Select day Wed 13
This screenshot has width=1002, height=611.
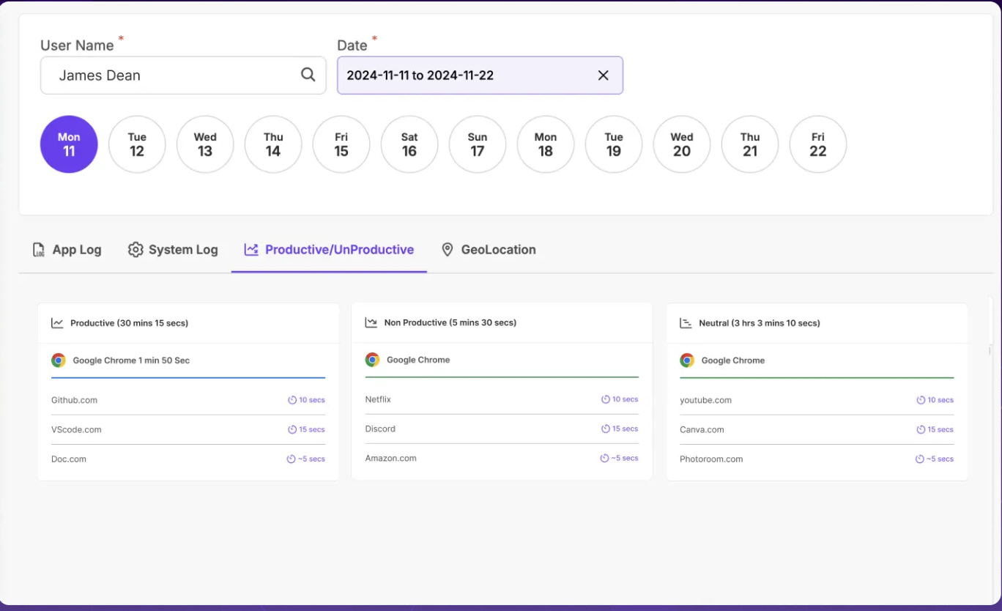pyautogui.click(x=205, y=144)
